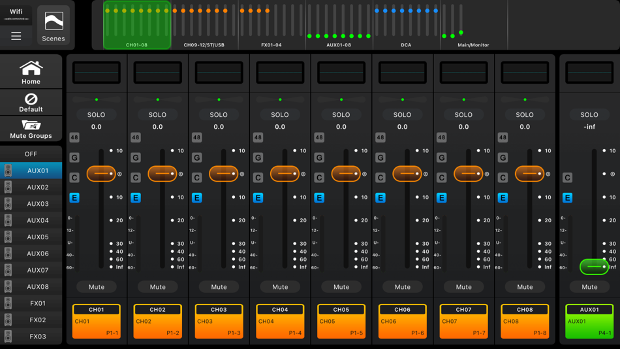
Task: Select FX02 in sends list
Action: pos(31,320)
